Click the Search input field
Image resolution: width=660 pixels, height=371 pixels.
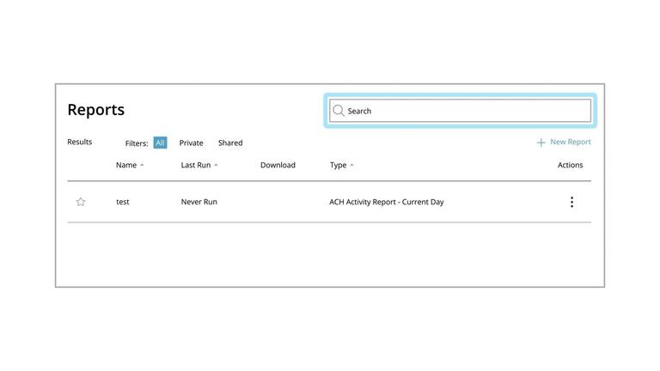point(460,111)
